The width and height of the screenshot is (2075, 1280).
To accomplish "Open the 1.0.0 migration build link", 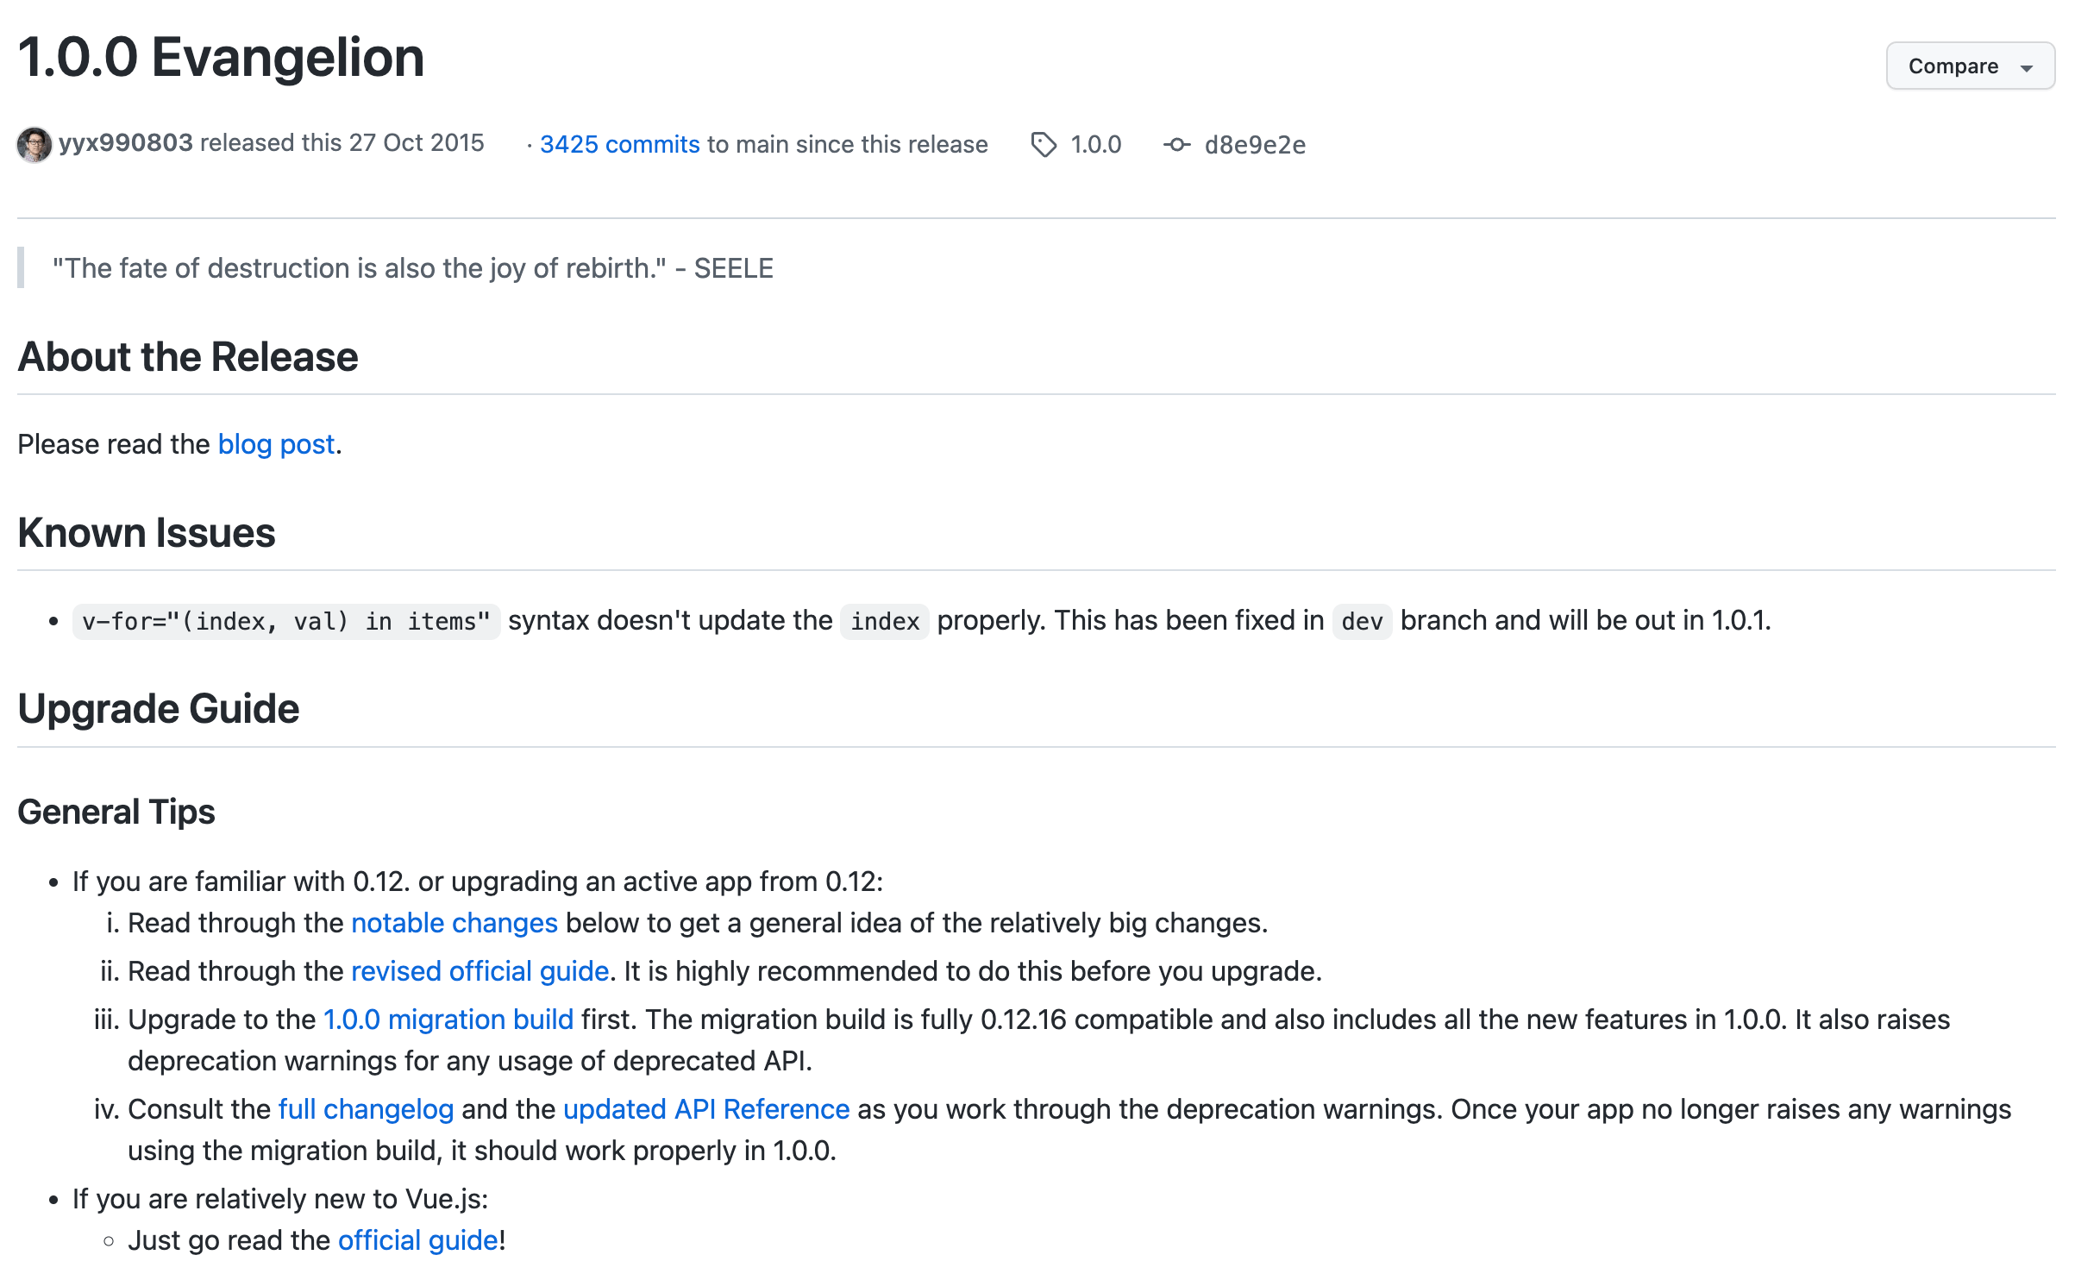I will (x=448, y=1020).
